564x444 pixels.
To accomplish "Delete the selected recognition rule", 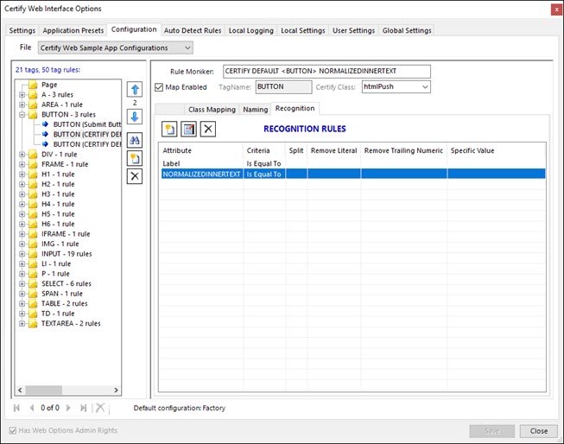I will click(x=208, y=129).
